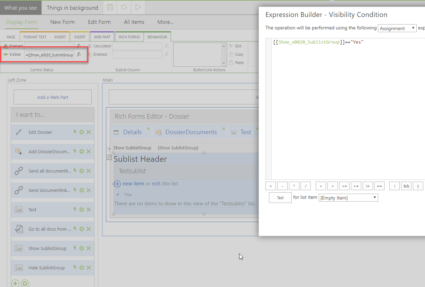This screenshot has height=287, width=425.
Task: Click the pin icon on Show SublistGroup
Action: click(75, 248)
